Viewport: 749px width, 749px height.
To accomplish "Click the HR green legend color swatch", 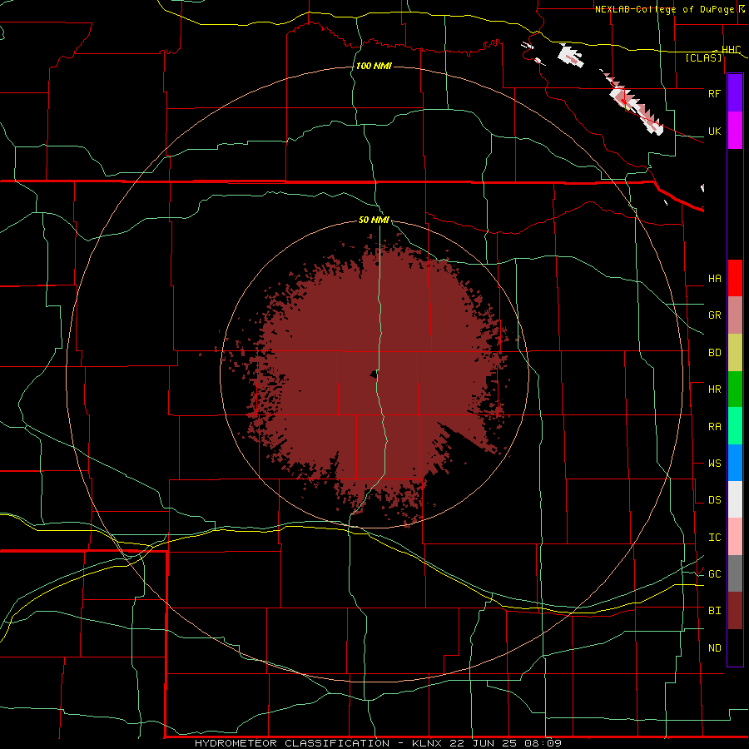I will coord(735,389).
